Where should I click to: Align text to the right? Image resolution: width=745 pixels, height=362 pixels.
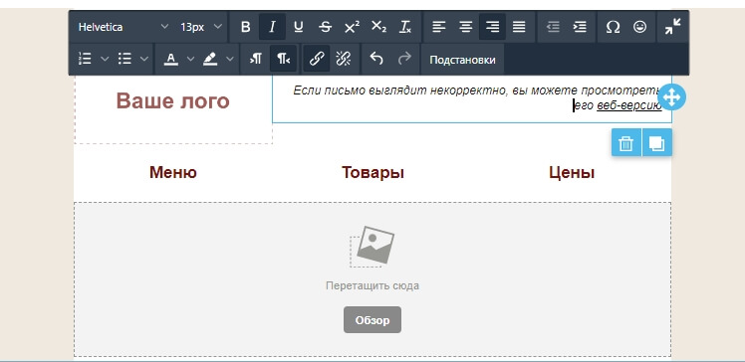click(x=492, y=27)
